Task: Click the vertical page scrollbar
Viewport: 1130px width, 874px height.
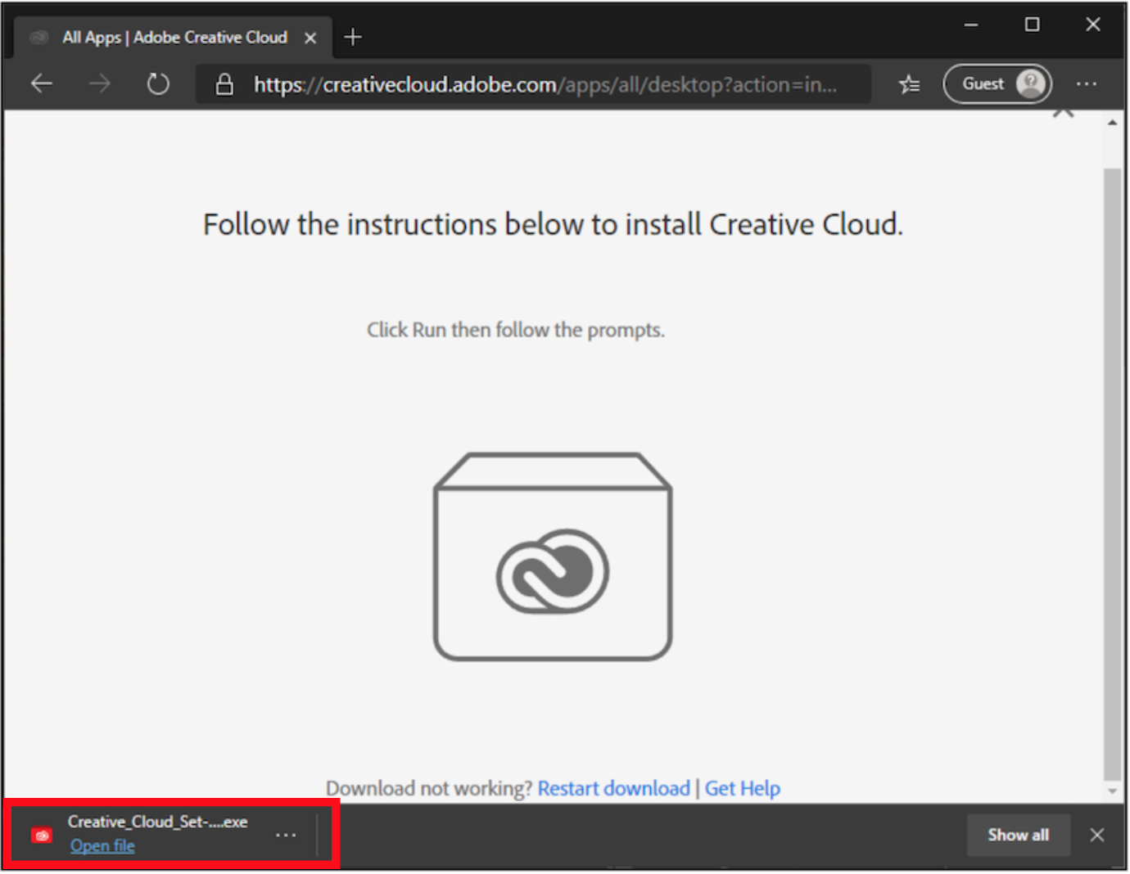Action: pos(1112,475)
